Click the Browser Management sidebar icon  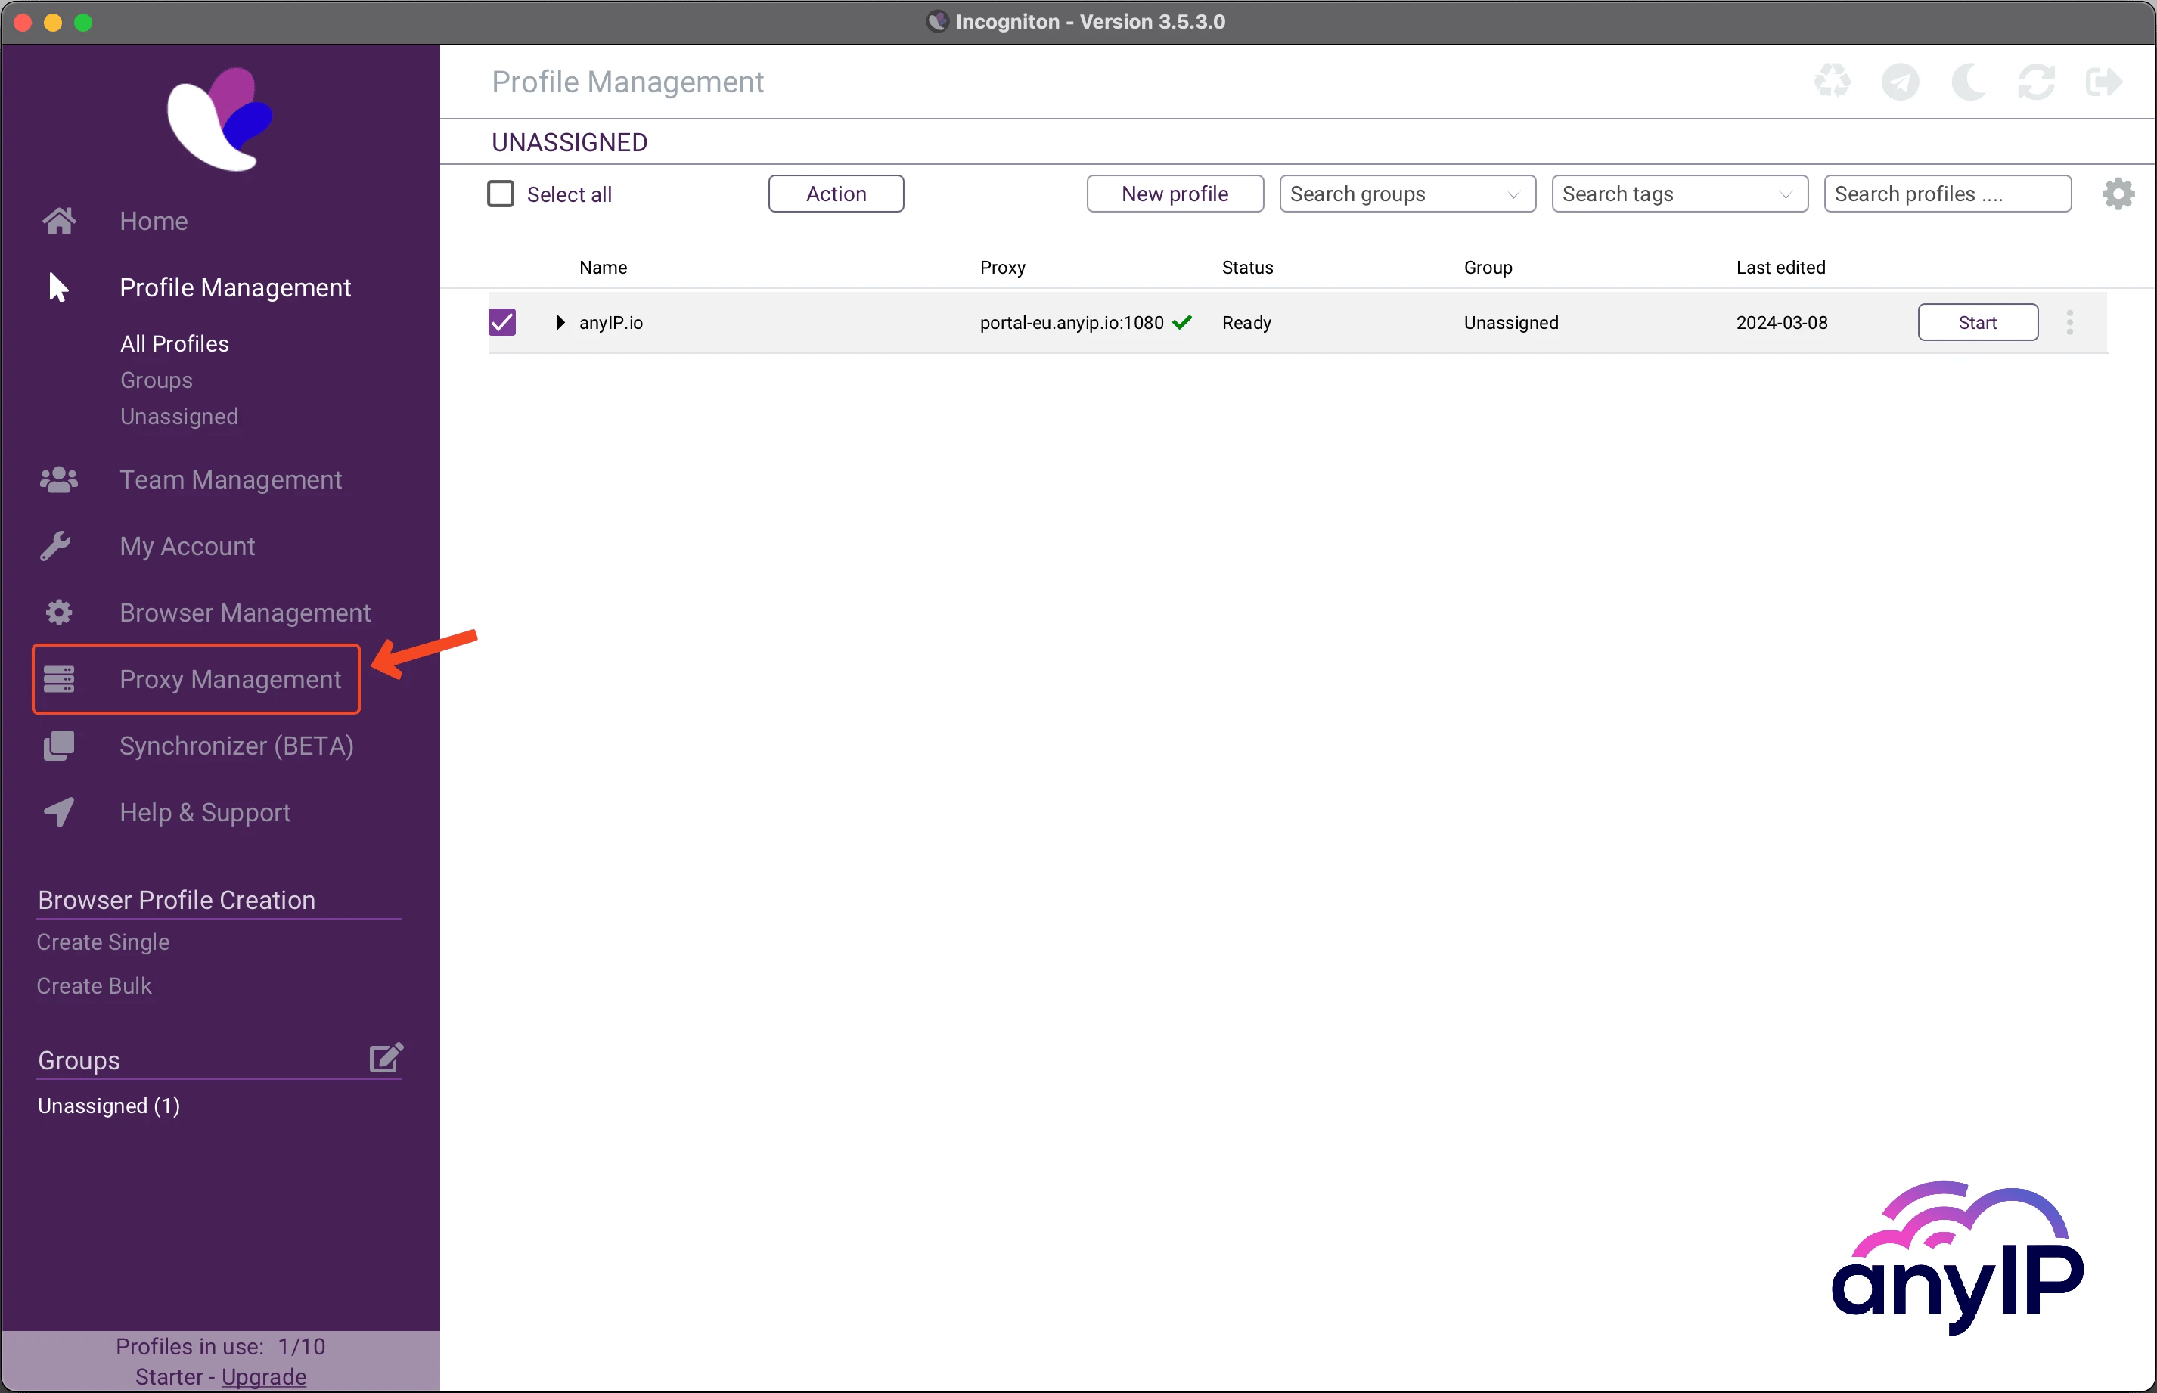tap(57, 613)
